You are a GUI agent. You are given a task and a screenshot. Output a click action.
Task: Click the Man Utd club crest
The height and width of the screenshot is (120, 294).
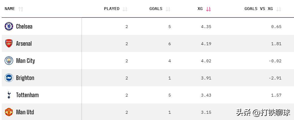[9, 112]
